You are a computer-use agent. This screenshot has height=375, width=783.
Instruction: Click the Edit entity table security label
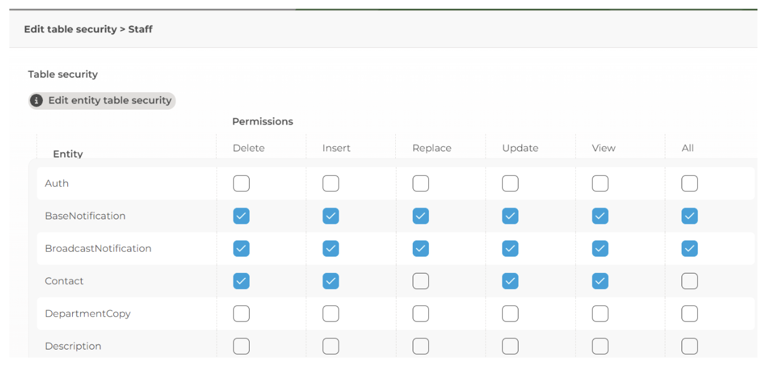(x=110, y=100)
